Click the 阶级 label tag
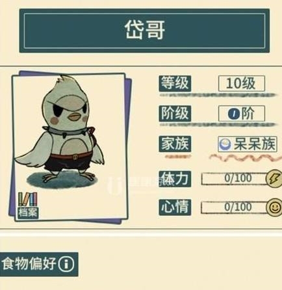 [175, 114]
